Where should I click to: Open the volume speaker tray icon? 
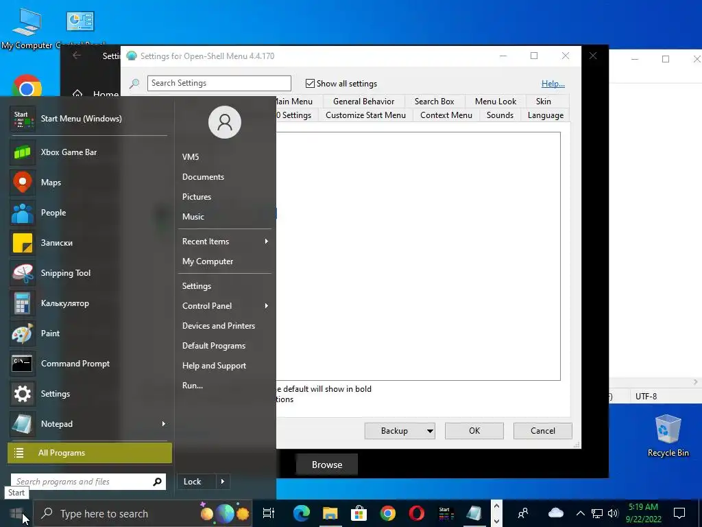coord(613,513)
